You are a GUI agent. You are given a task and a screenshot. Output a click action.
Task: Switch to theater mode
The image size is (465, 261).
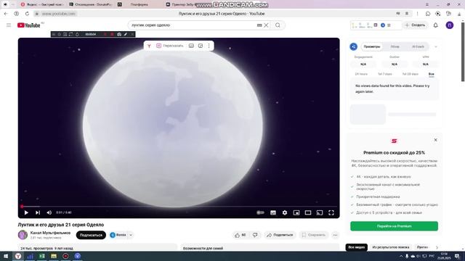308,212
